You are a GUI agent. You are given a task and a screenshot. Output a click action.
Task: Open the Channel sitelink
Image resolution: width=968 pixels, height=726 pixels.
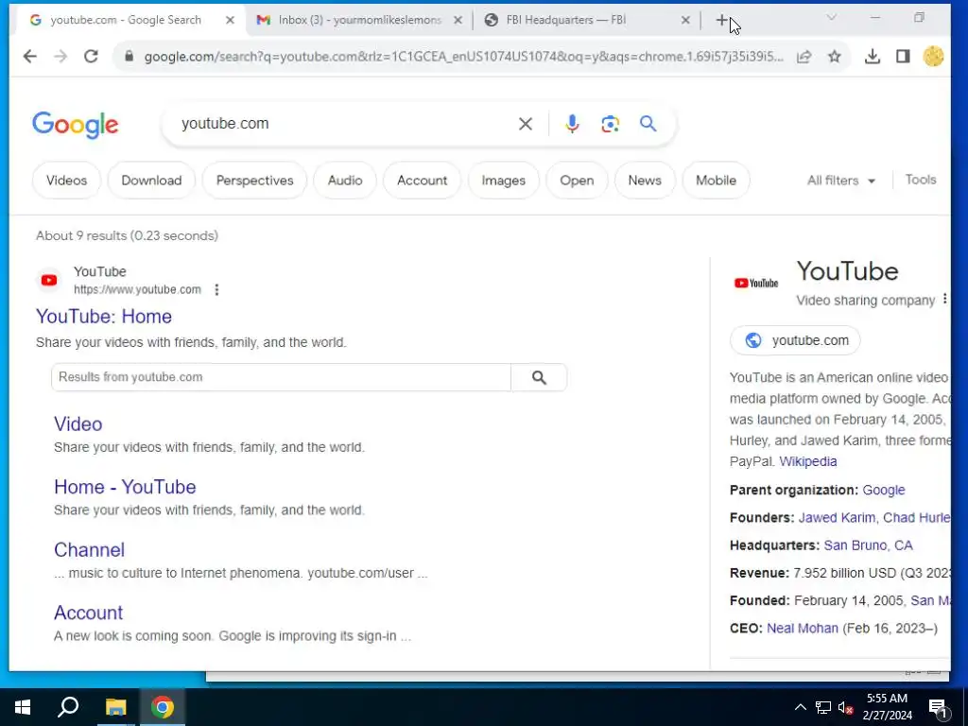(89, 550)
